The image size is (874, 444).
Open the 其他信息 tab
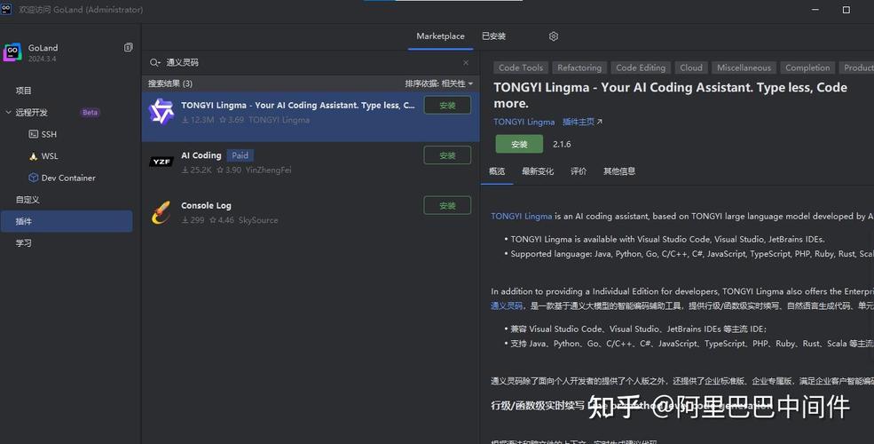click(619, 171)
